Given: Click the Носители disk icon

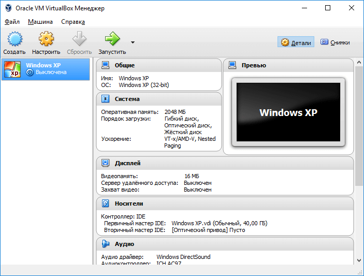Looking at the screenshot, I should 106,204.
